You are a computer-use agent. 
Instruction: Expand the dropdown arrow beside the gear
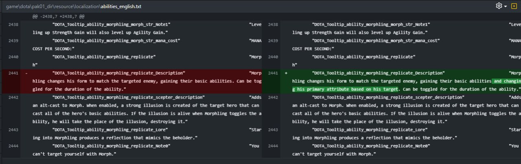(506, 6)
